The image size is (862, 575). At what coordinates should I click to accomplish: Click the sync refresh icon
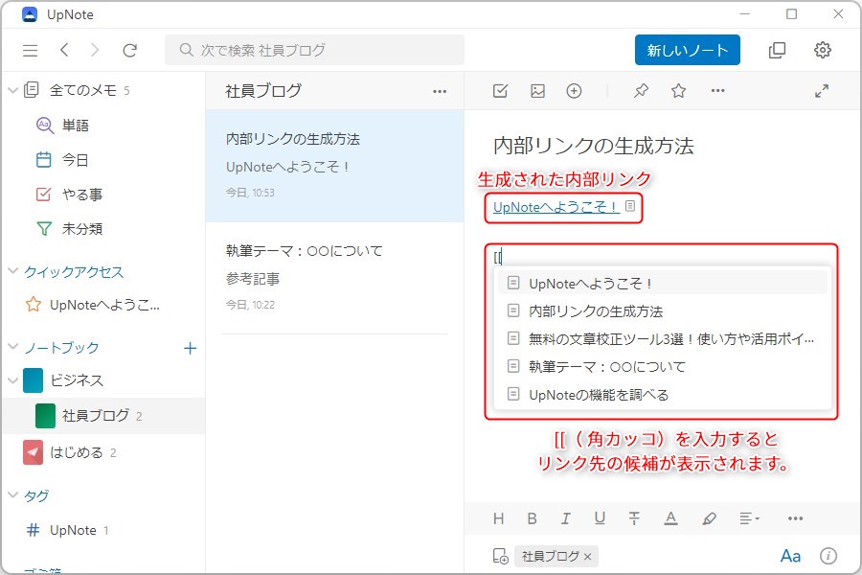129,51
